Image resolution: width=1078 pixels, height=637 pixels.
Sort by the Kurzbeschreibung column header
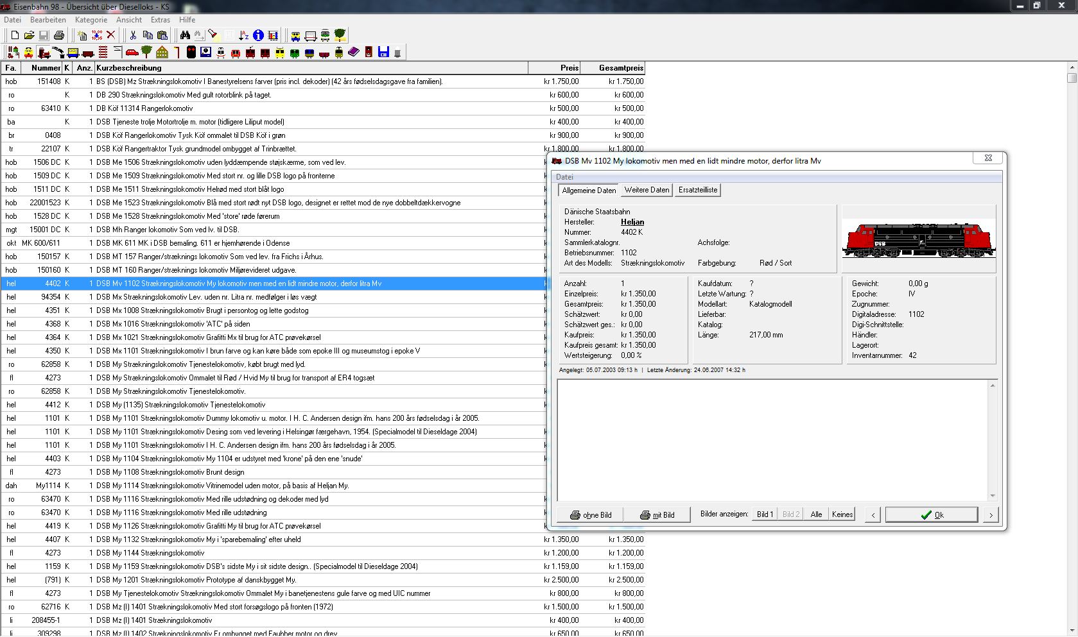pos(311,68)
